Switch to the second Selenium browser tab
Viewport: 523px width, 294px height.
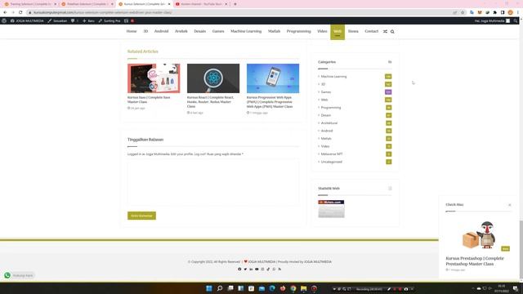tap(87, 4)
